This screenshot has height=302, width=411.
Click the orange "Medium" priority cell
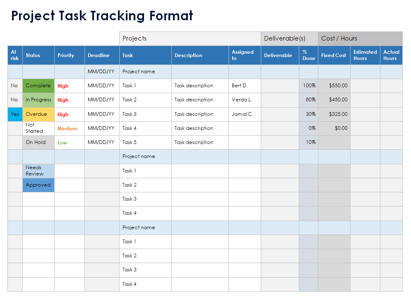tap(69, 128)
